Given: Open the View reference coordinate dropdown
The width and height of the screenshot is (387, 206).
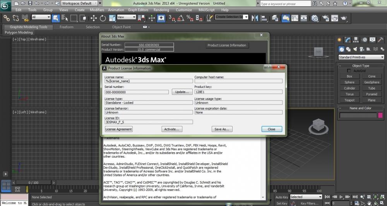Looking at the screenshot, I should coord(127,17).
